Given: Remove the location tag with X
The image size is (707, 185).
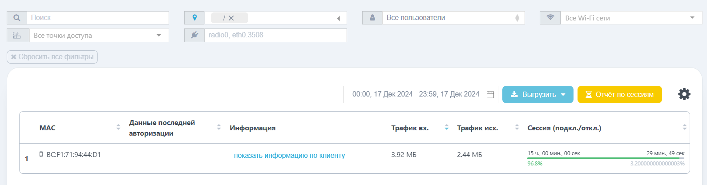Looking at the screenshot, I should (231, 18).
